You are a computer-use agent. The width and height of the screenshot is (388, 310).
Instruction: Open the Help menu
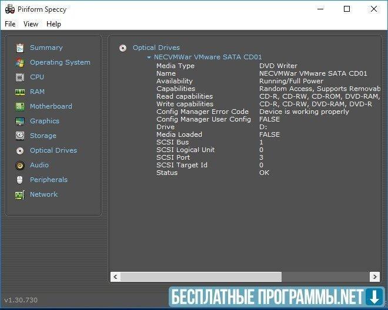[x=53, y=24]
